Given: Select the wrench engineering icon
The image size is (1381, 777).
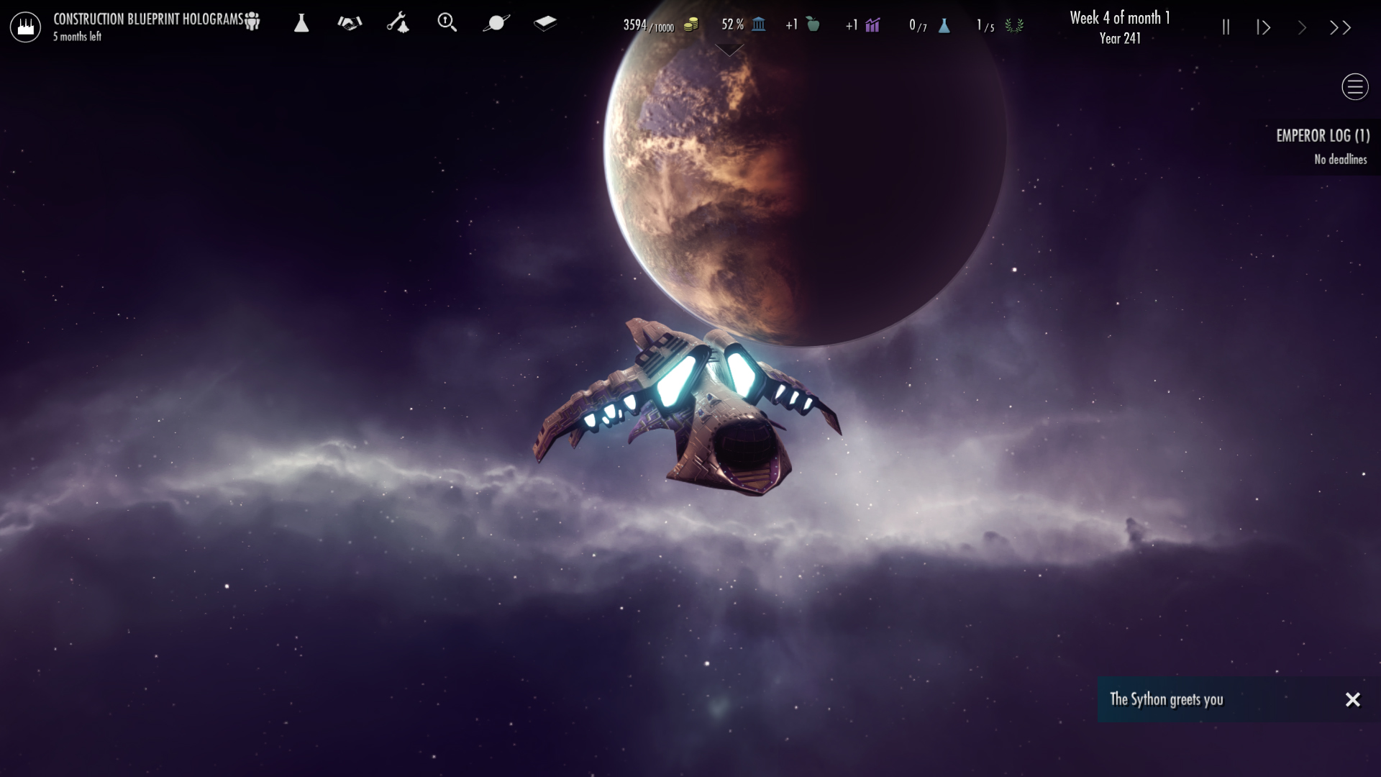Looking at the screenshot, I should (x=398, y=24).
